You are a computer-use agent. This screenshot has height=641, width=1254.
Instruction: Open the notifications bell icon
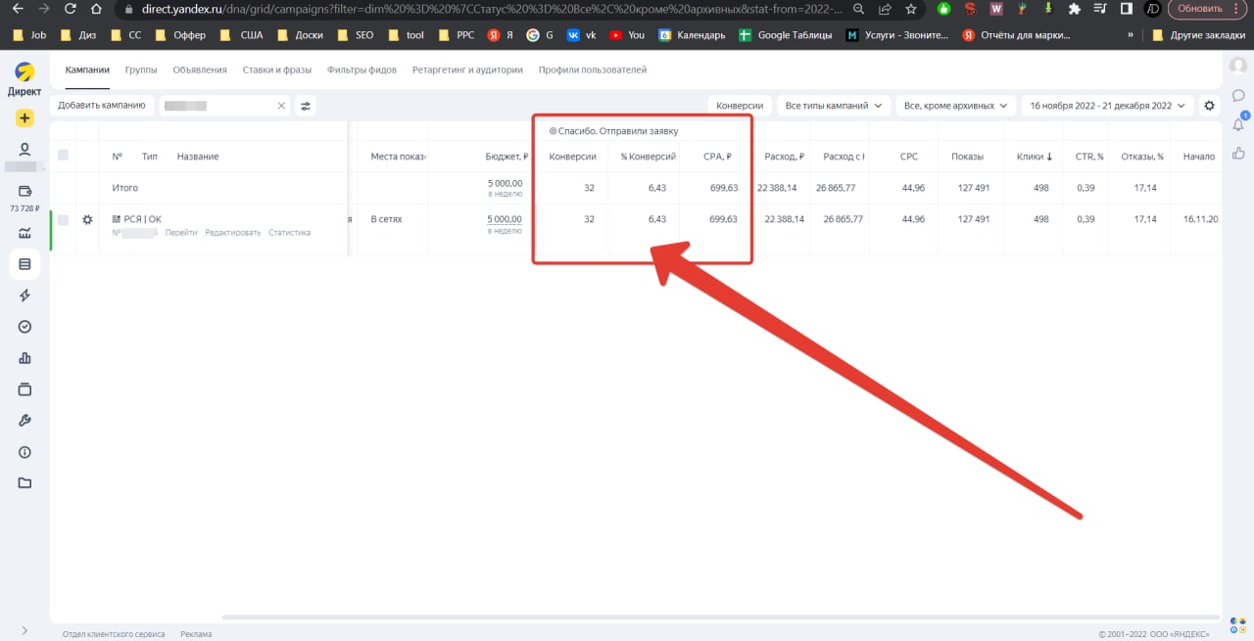click(1238, 123)
